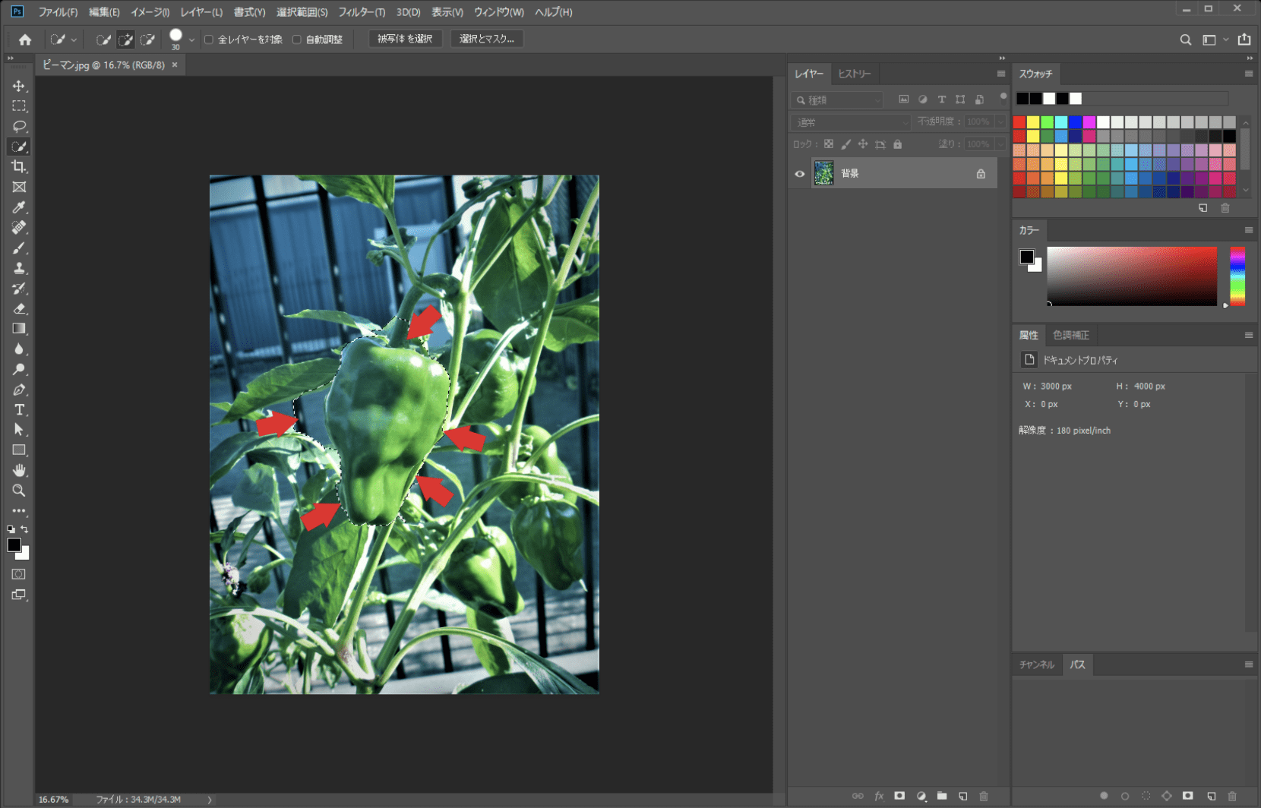The height and width of the screenshot is (808, 1261).
Task: Switch to the ヒストリー tab
Action: [855, 74]
